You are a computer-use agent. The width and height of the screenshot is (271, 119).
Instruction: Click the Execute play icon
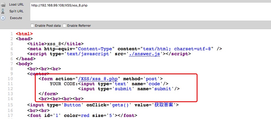pyautogui.click(x=3, y=18)
